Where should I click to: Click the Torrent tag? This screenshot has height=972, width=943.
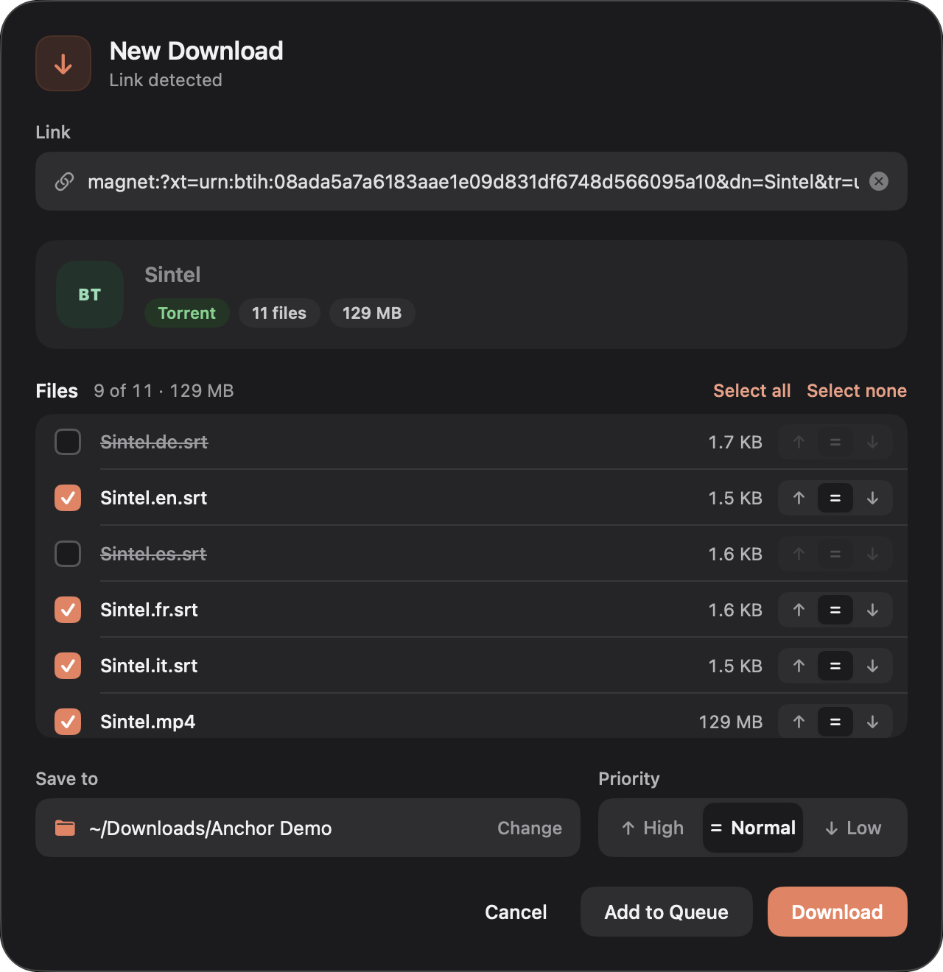[187, 313]
